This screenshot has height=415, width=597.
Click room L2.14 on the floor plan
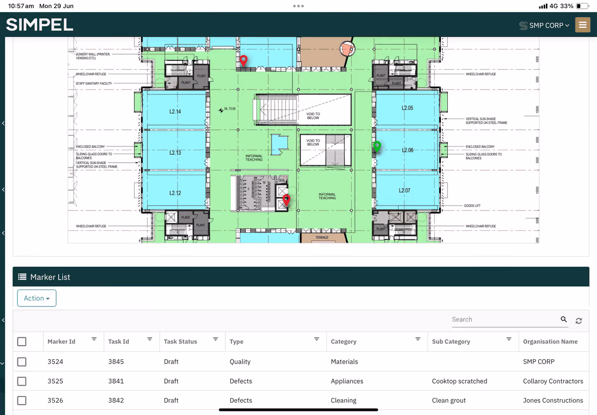click(175, 111)
